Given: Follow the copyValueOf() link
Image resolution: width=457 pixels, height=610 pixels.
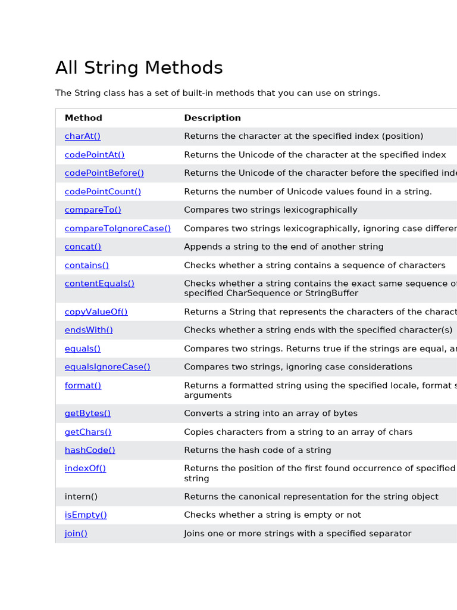Looking at the screenshot, I should [x=96, y=312].
